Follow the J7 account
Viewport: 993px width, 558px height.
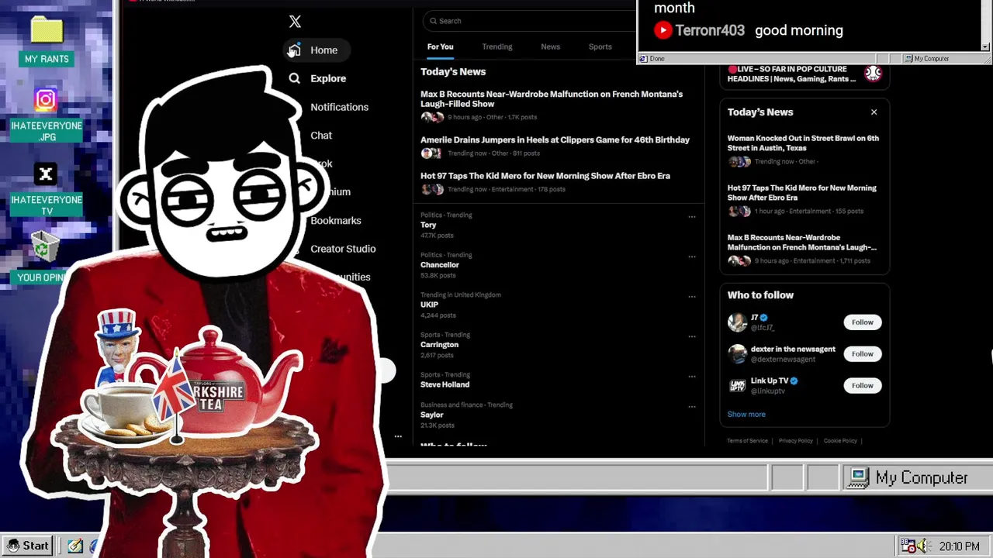[x=862, y=322]
